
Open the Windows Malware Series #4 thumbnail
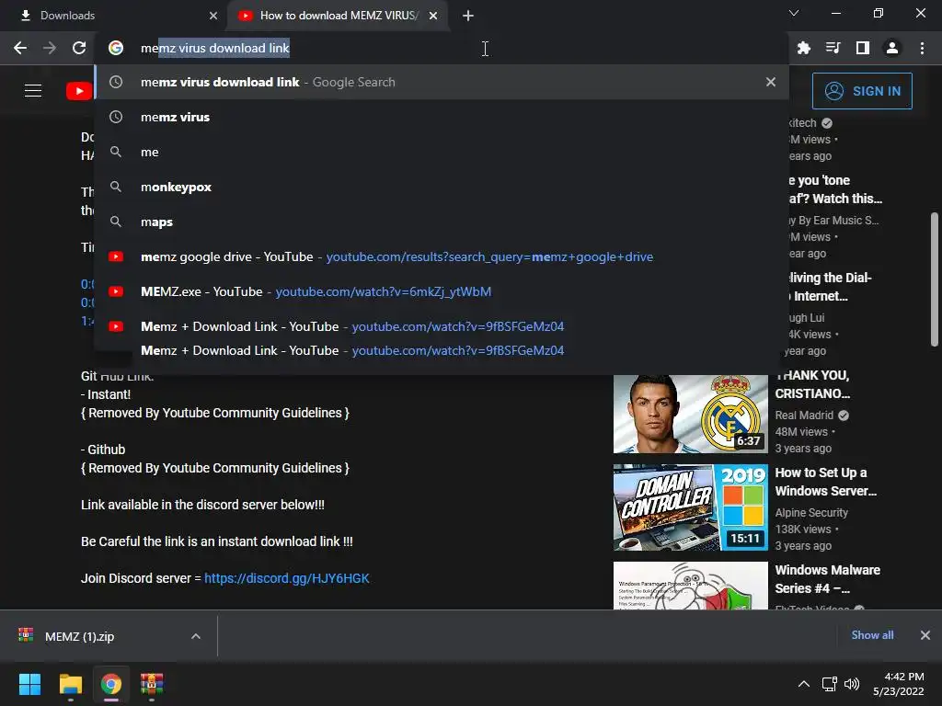[x=690, y=586]
